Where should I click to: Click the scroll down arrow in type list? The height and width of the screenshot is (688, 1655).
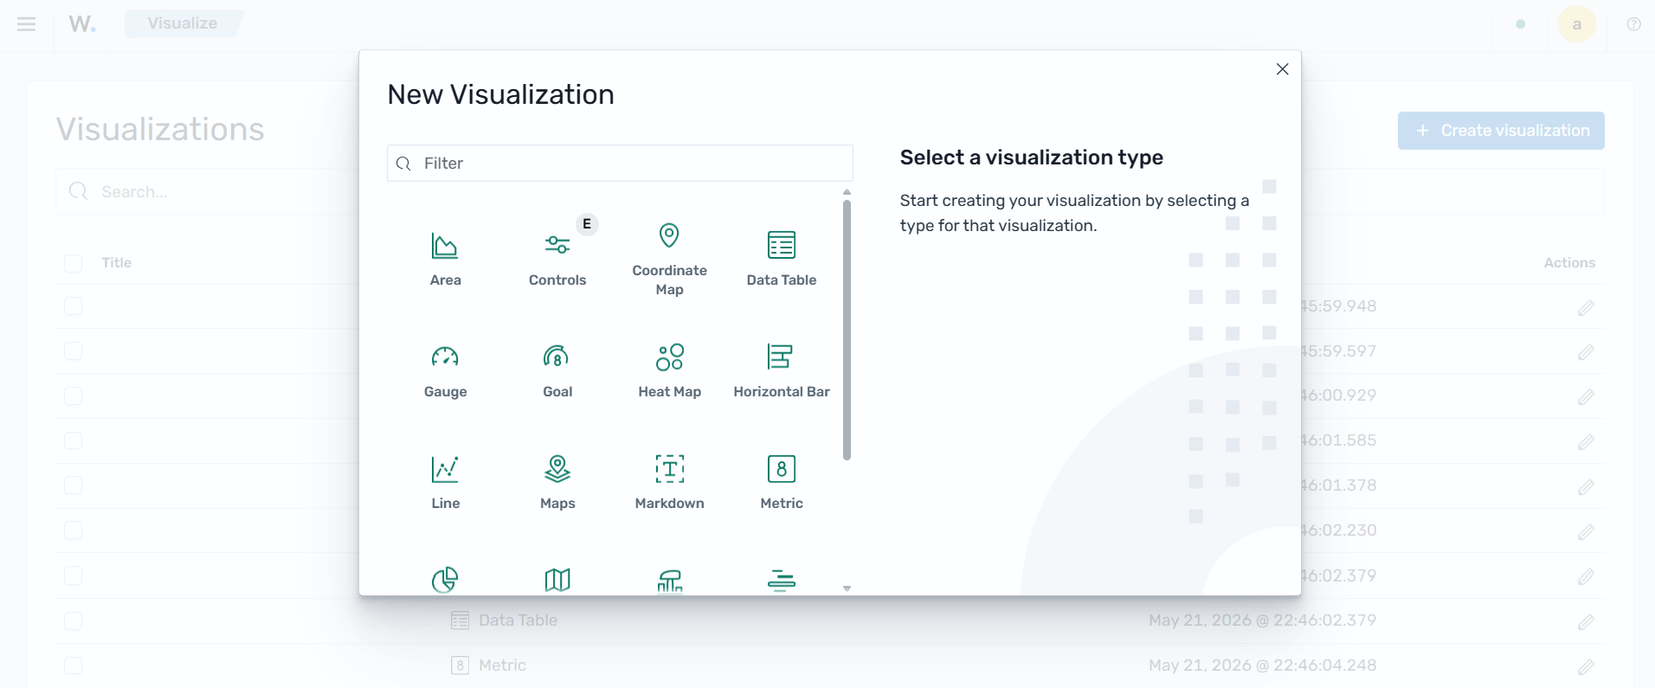point(847,588)
